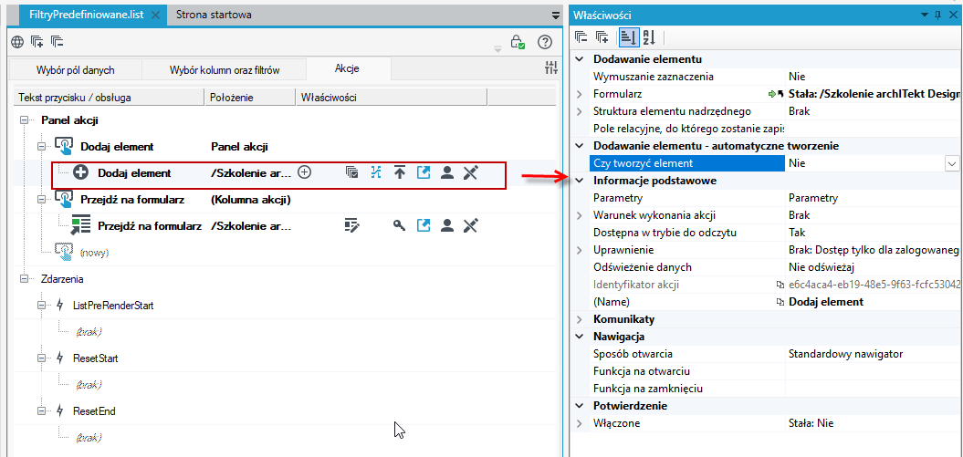The width and height of the screenshot is (963, 457).
Task: Click the blue merge arrows icon in the Dodaj element row
Action: [376, 173]
